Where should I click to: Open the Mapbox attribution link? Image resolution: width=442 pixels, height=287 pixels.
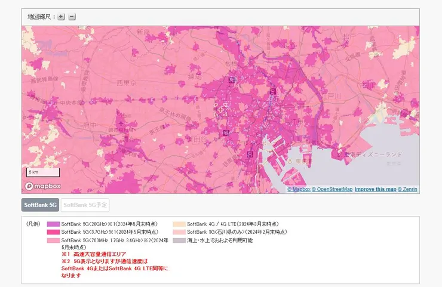299,189
